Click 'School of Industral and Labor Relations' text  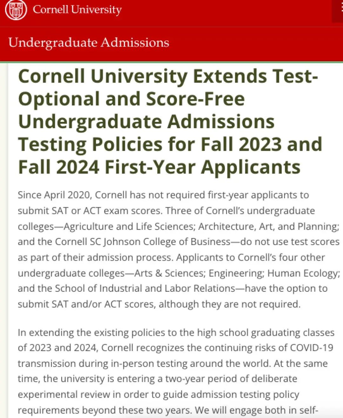tap(145, 288)
